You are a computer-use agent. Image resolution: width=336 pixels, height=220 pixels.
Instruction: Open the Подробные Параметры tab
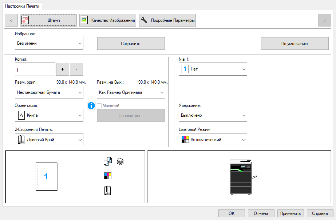(167, 20)
